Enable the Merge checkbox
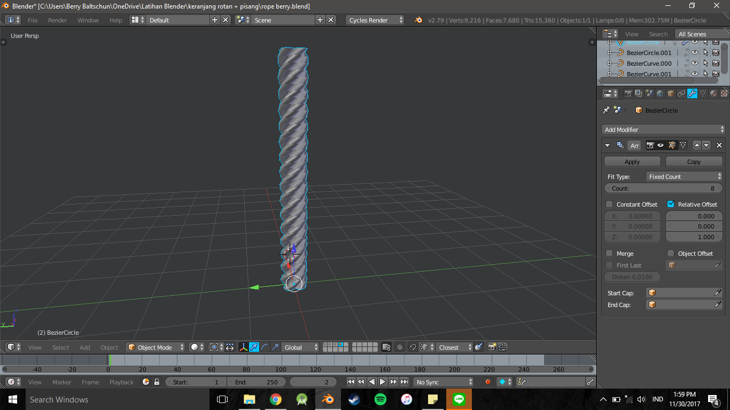730x410 pixels. (x=609, y=253)
